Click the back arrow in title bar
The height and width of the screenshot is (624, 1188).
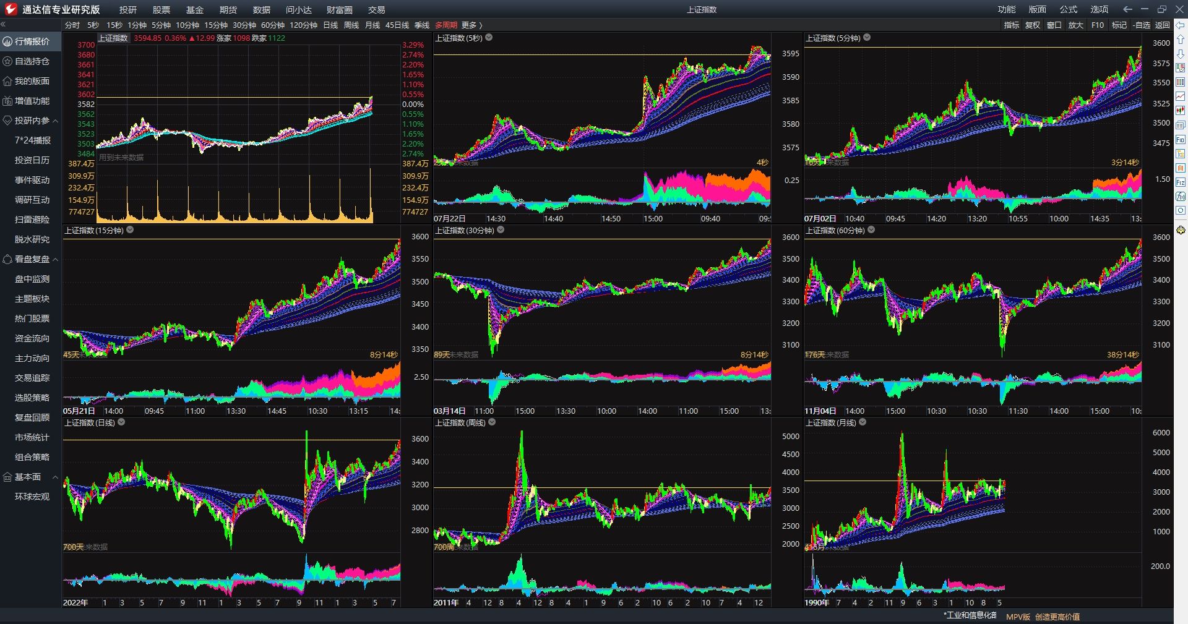(x=1127, y=9)
